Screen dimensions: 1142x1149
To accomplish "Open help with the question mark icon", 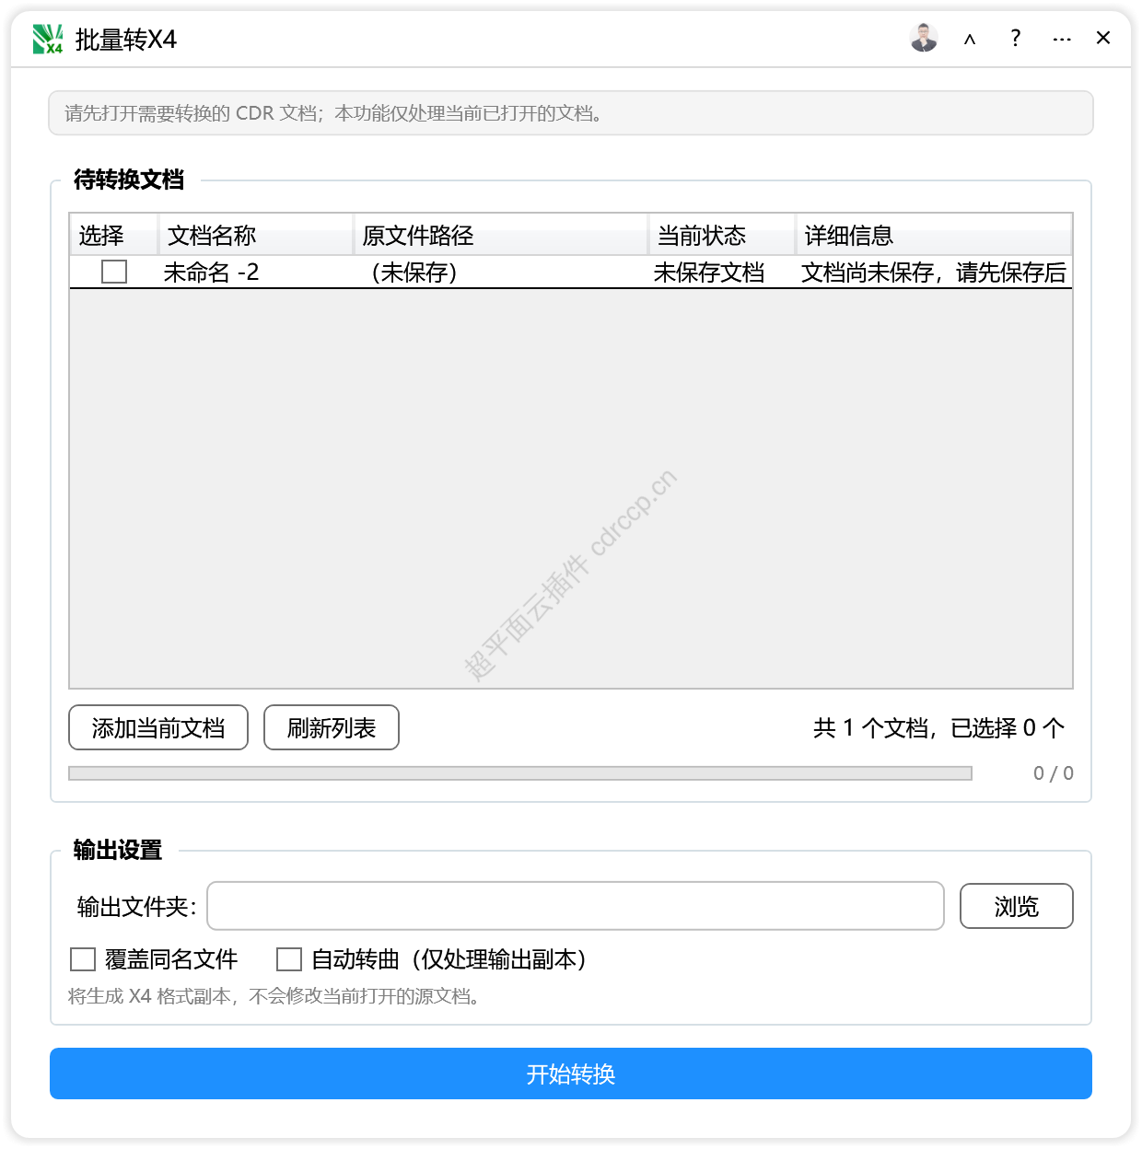I will [x=1015, y=38].
